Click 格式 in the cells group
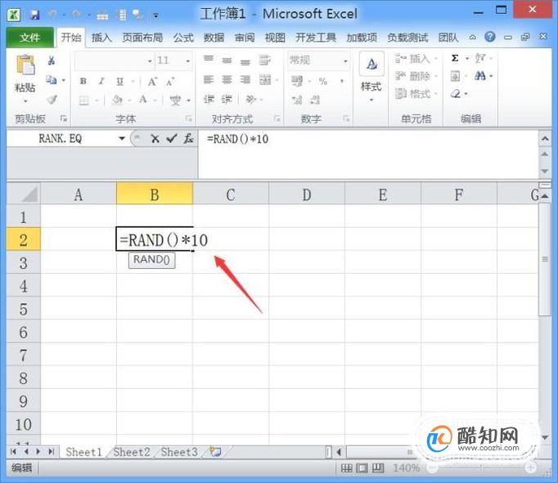558x483 pixels. (416, 94)
